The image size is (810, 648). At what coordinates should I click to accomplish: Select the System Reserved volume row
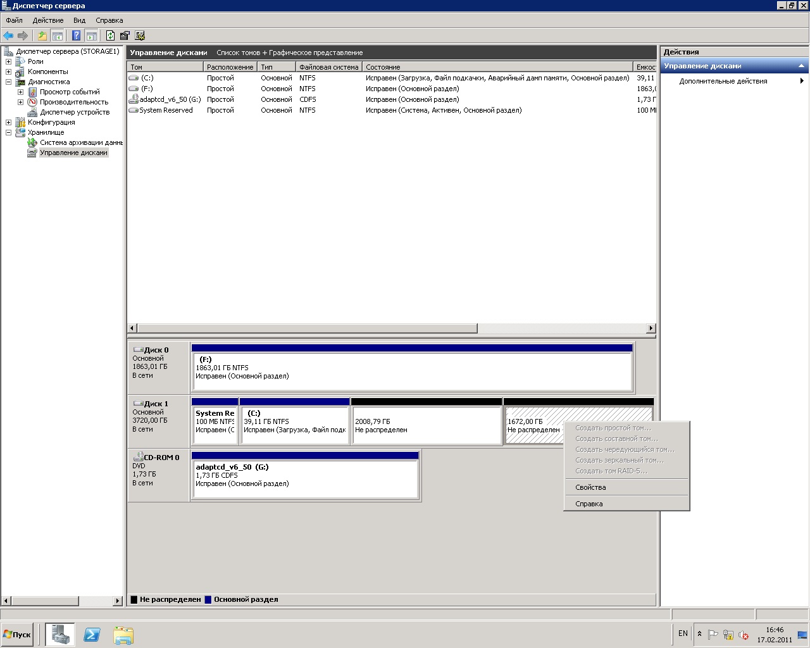click(x=392, y=110)
